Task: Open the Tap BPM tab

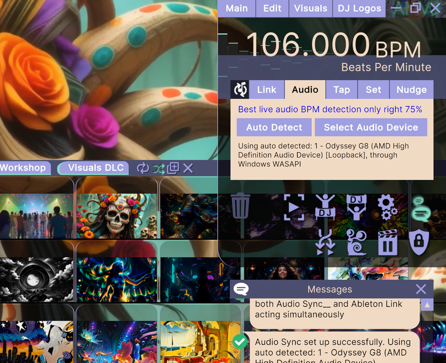Action: (341, 90)
